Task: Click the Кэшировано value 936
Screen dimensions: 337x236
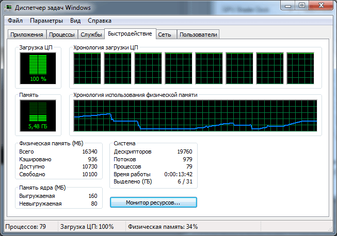Action: pos(92,159)
